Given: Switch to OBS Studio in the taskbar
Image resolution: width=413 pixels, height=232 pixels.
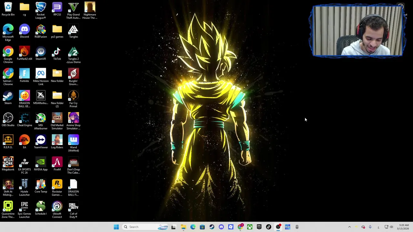Looking at the screenshot, I should tap(278, 227).
